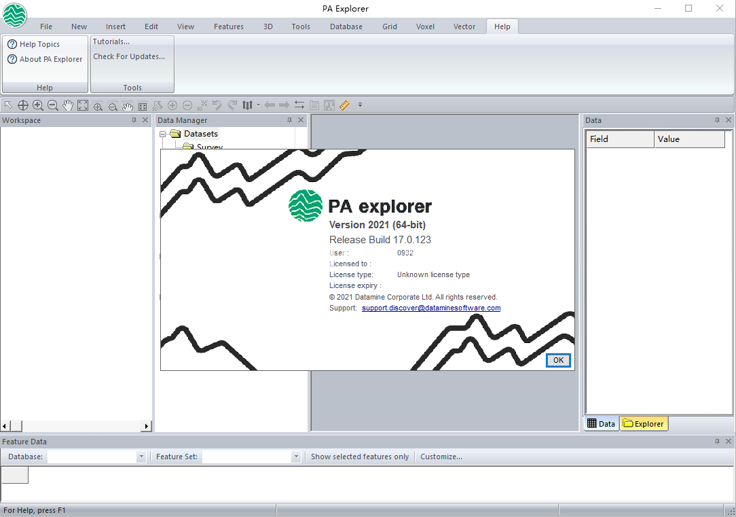The image size is (736, 517).
Task: Click the right arrow forward icon
Action: coord(284,105)
